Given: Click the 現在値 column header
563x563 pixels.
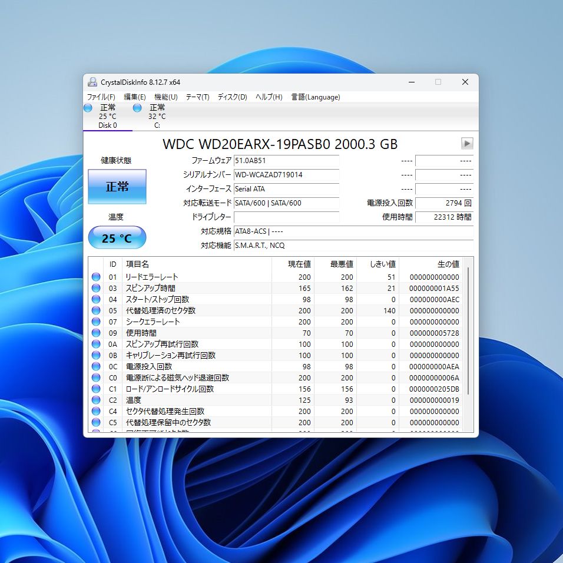Looking at the screenshot, I should point(293,264).
